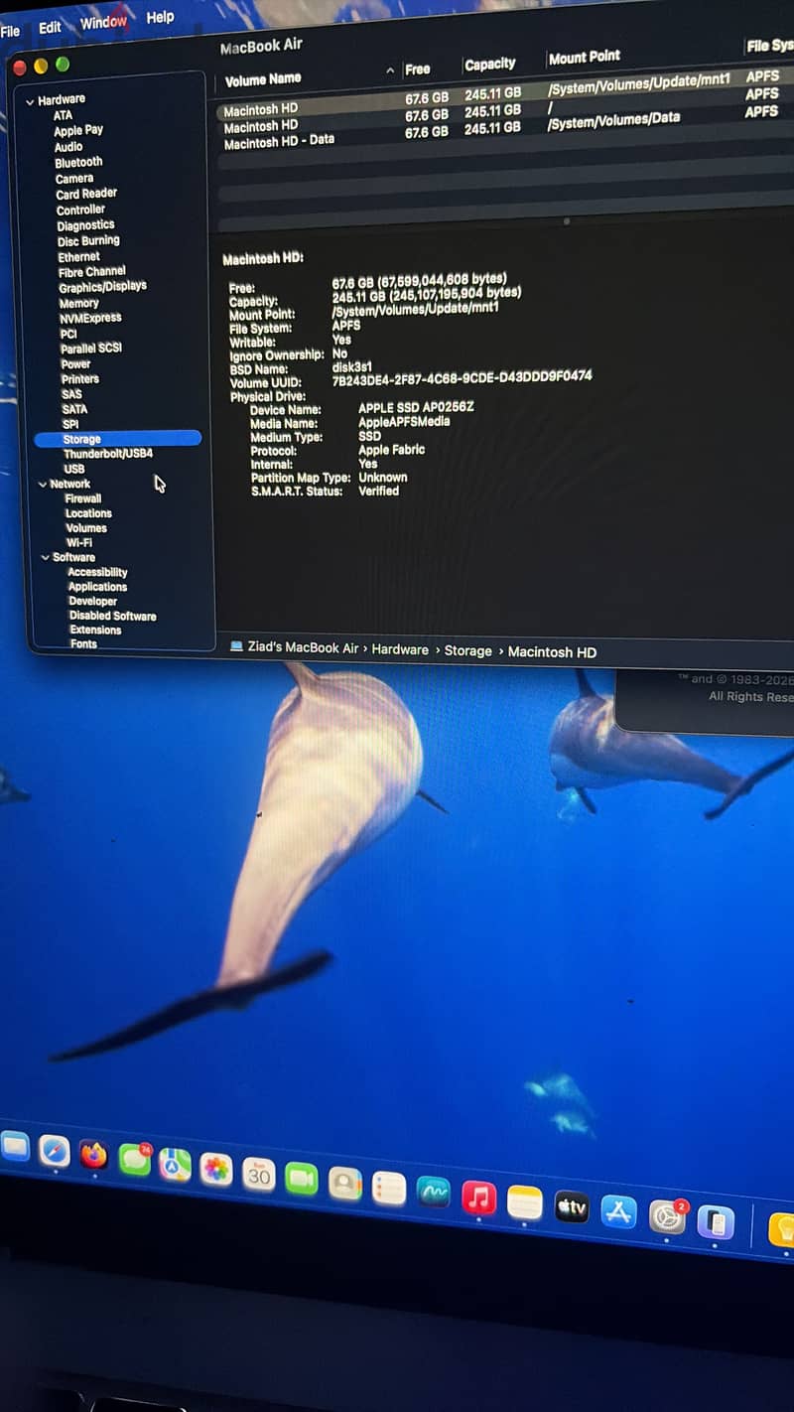Select Apple Pay in the sidebar
794x1412 pixels.
coord(78,130)
